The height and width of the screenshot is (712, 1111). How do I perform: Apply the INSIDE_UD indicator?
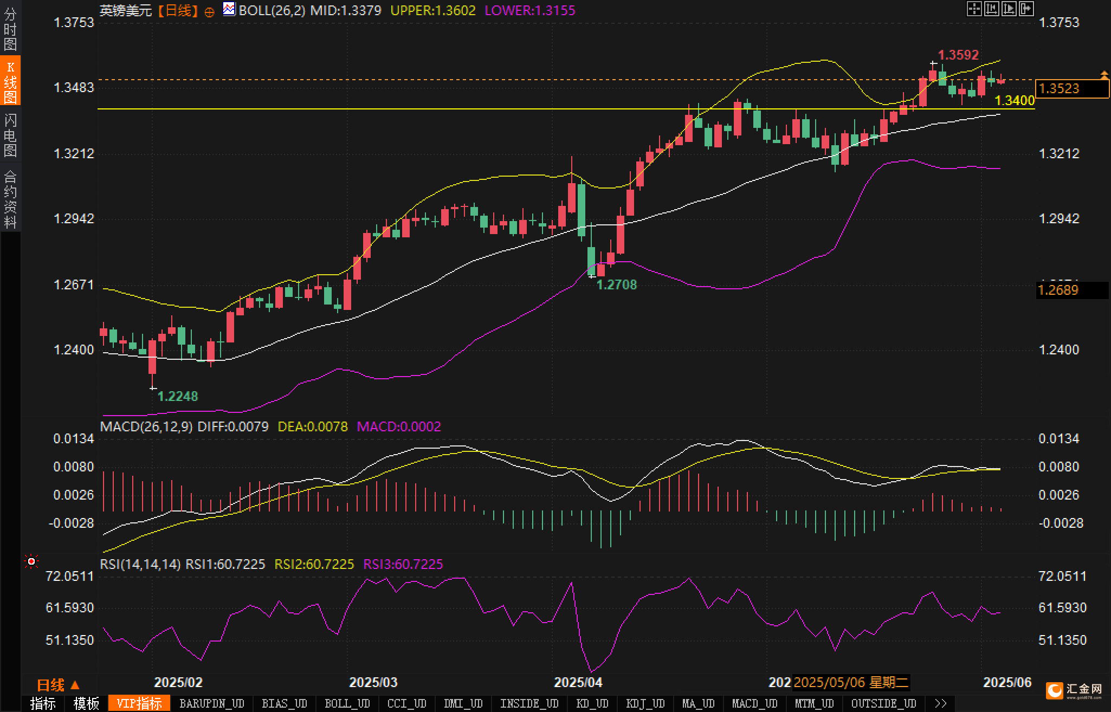[529, 703]
